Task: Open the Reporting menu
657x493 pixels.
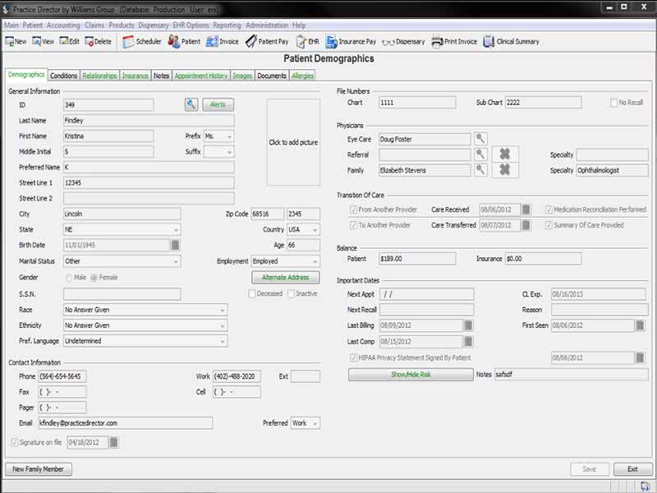Action: [x=227, y=25]
